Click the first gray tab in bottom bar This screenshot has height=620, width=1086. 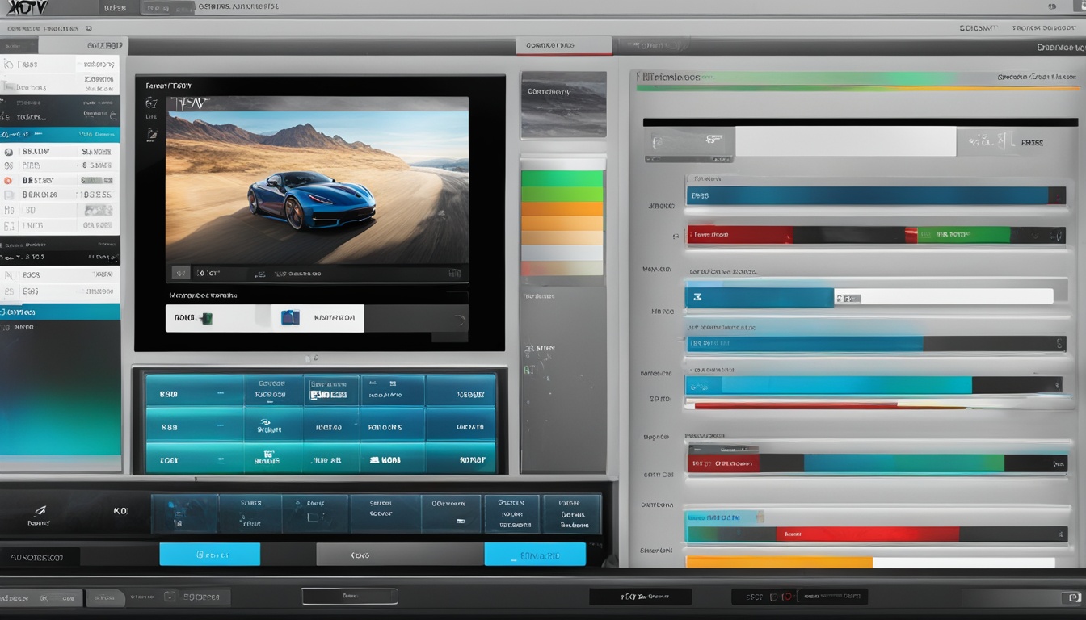pos(41,598)
